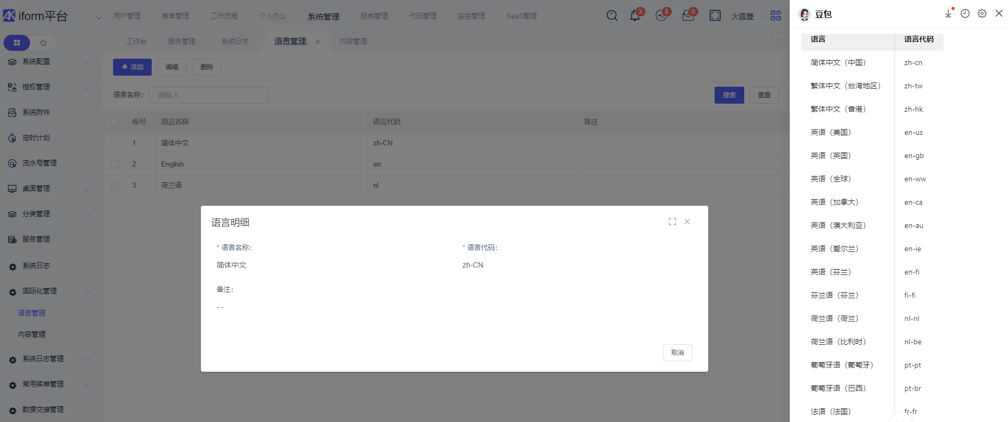Open the 报表管理 top menu
The width and height of the screenshot is (1008, 422).
click(374, 16)
